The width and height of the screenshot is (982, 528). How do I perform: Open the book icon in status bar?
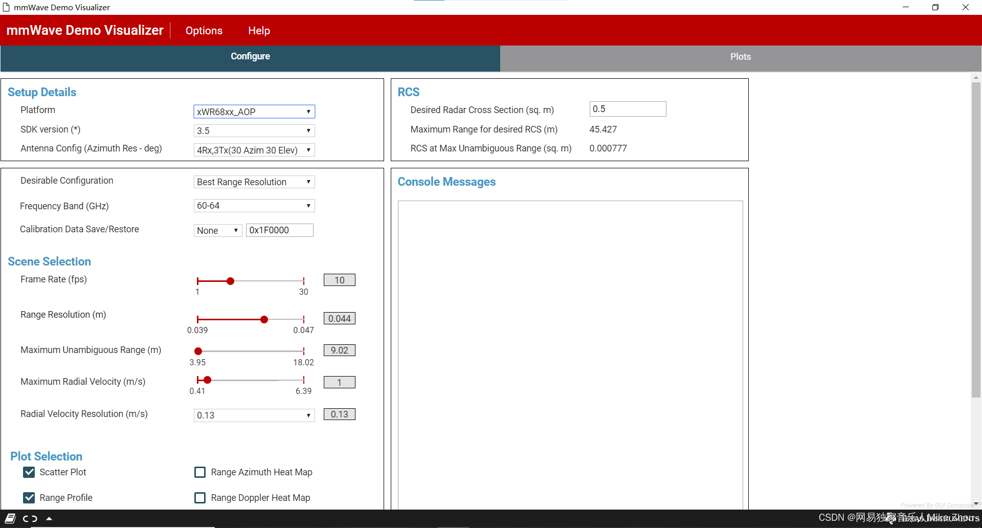(x=10, y=518)
